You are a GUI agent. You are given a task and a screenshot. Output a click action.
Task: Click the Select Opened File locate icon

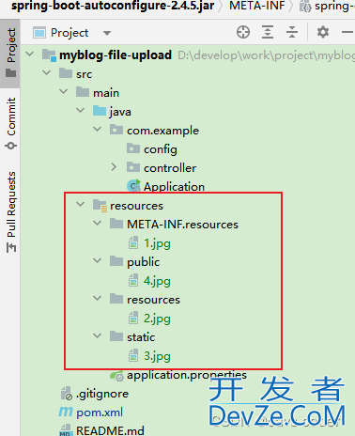tap(243, 32)
